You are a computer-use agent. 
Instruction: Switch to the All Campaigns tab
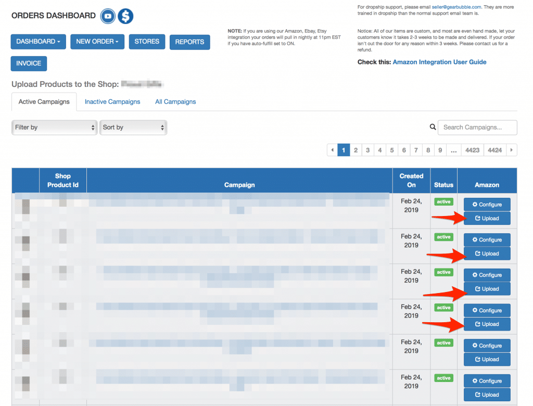[x=175, y=102]
